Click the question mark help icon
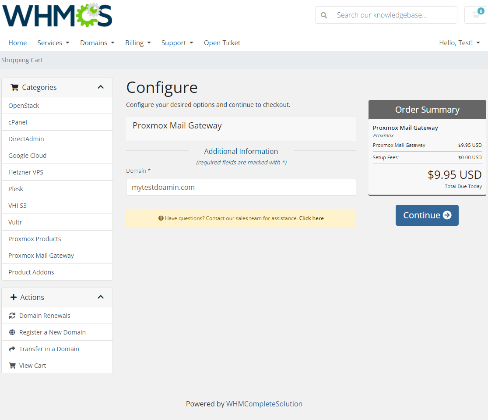Screen dimensions: 488x420 point(161,218)
